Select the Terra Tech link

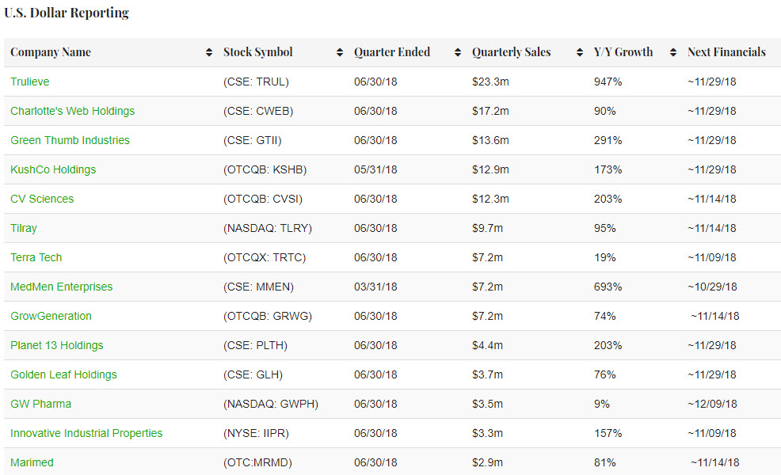pyautogui.click(x=36, y=257)
